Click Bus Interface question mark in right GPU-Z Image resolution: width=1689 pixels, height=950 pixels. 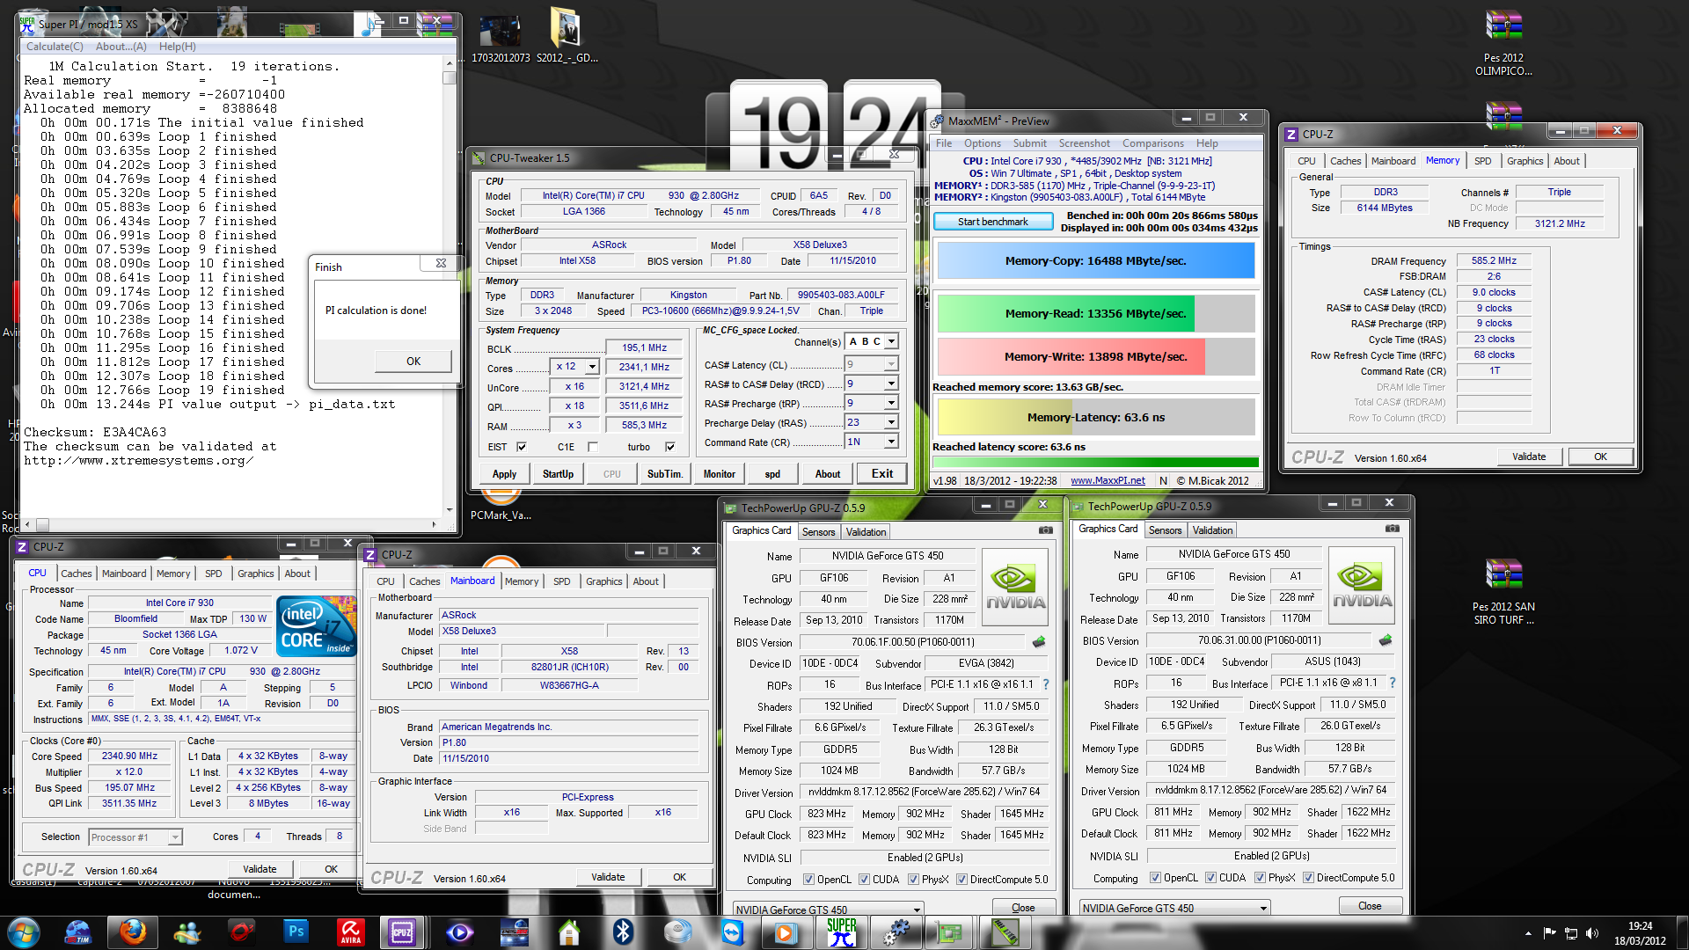[x=1392, y=683]
